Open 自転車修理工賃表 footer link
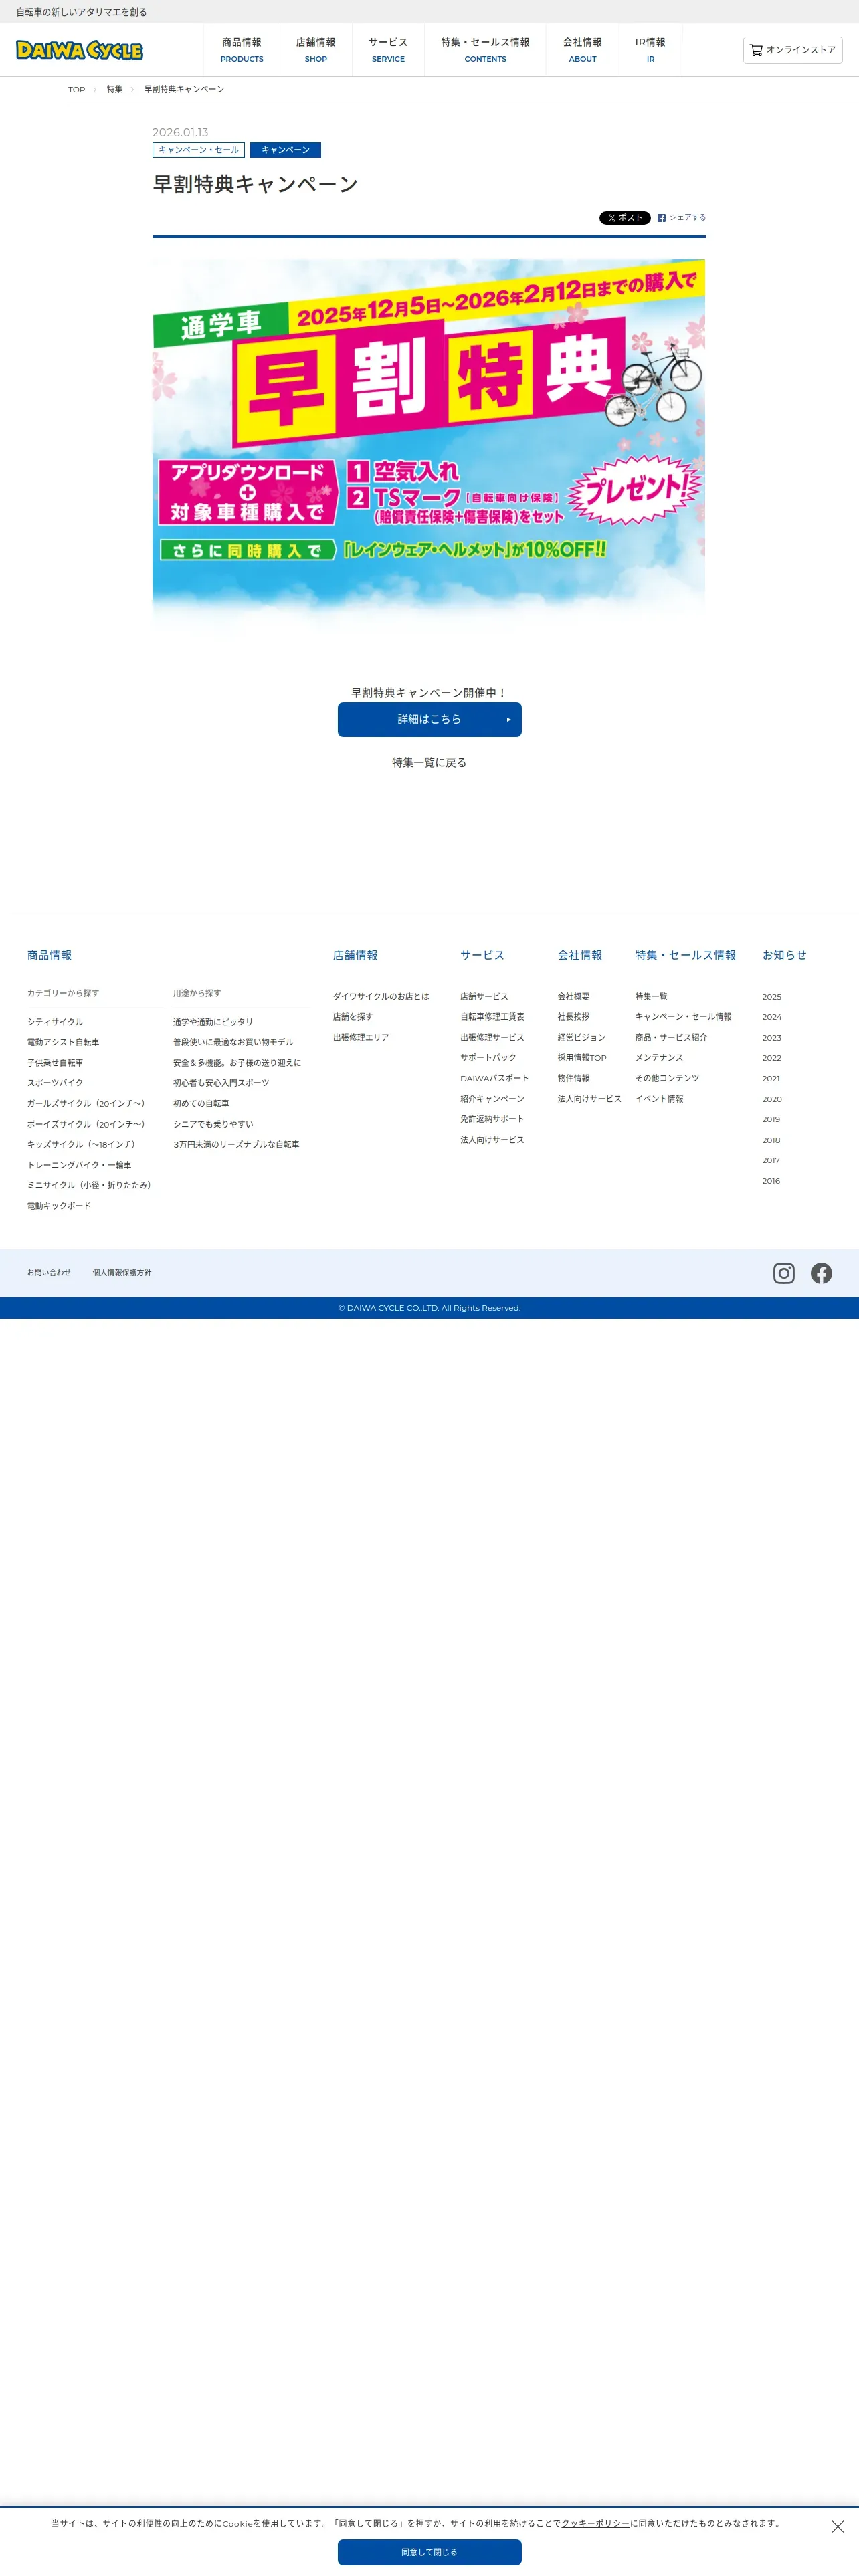This screenshot has width=859, height=2576. tap(492, 1017)
